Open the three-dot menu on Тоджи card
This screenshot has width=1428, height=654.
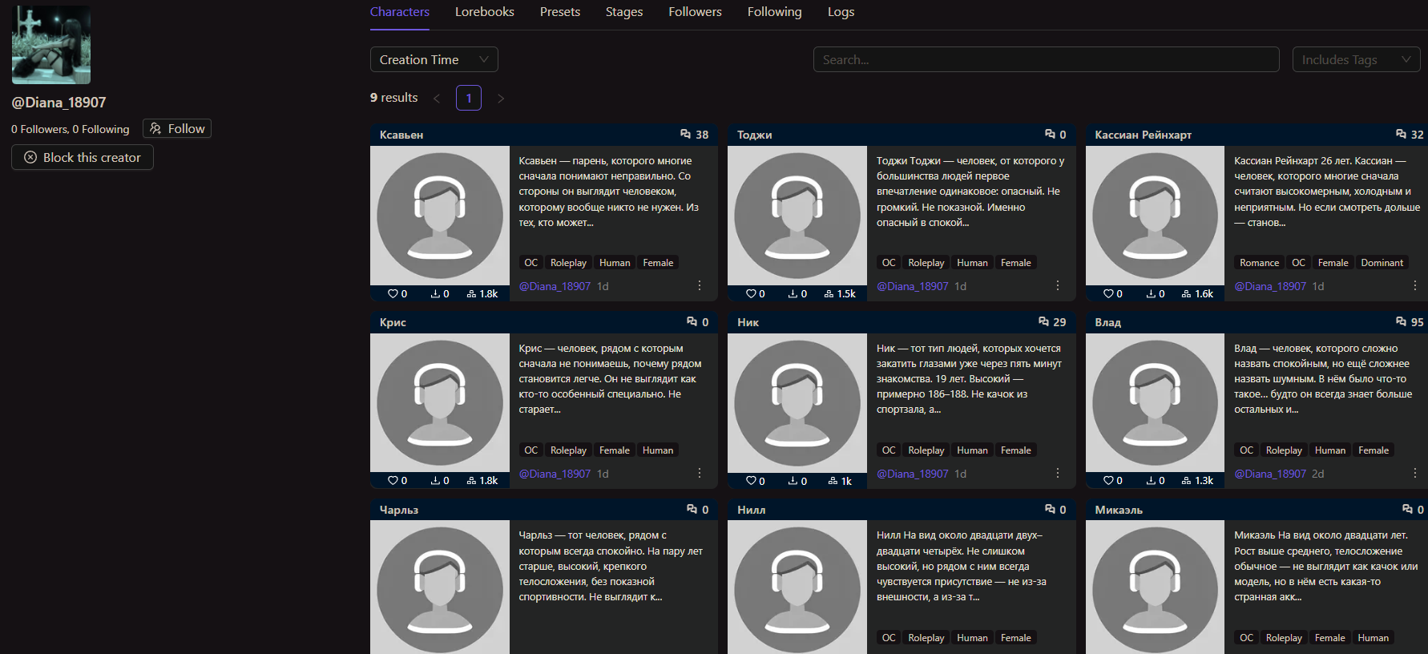[1058, 285]
